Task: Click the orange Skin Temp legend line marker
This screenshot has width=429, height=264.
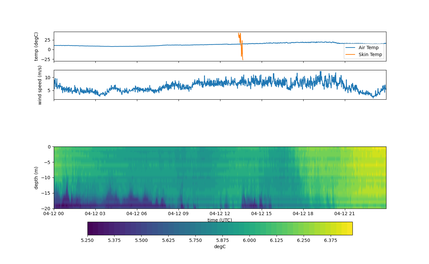Action: tap(350, 55)
